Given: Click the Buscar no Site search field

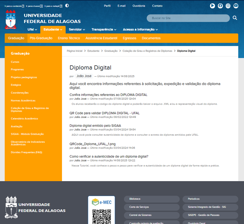Looking at the screenshot, I should pos(188,18).
